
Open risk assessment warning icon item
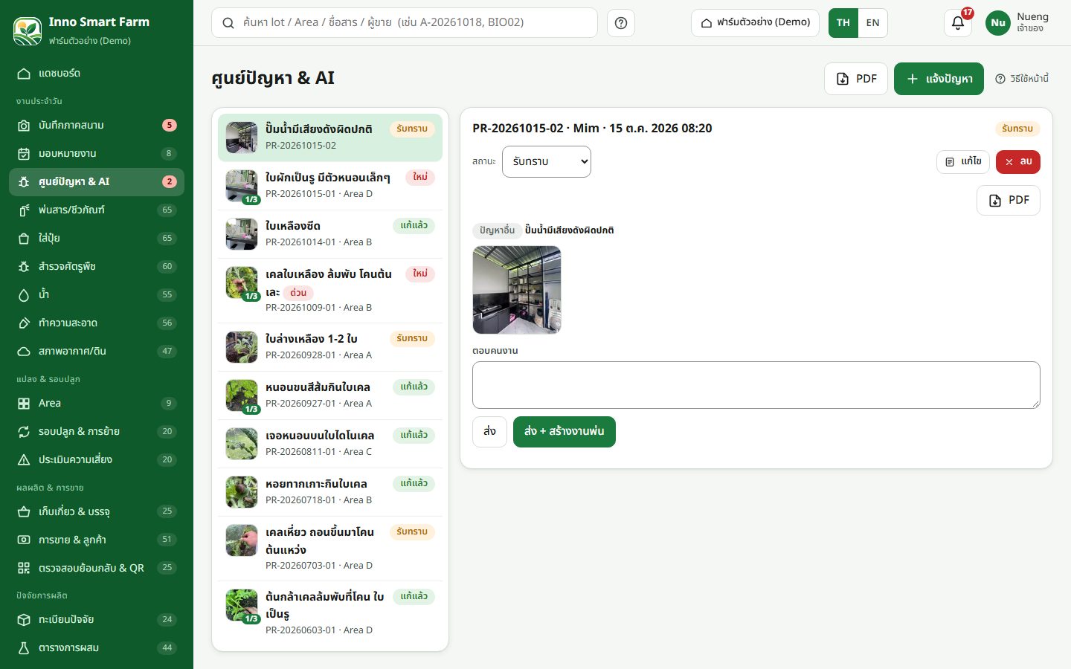point(24,460)
